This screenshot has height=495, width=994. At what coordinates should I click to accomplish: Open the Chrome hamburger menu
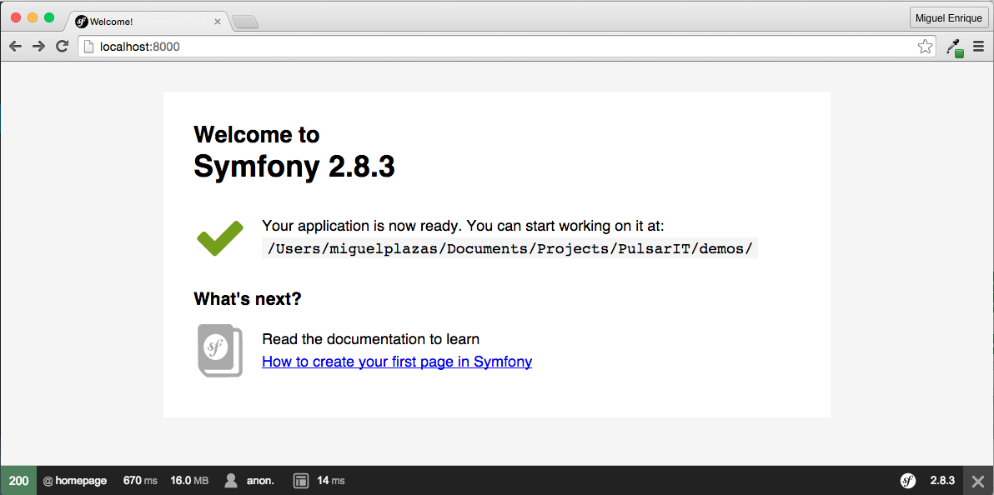pos(978,47)
